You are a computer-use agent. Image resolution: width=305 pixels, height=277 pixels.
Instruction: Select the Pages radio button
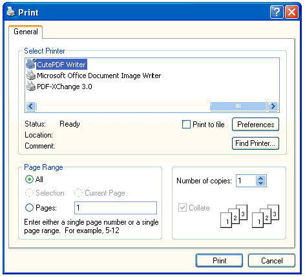coord(29,208)
